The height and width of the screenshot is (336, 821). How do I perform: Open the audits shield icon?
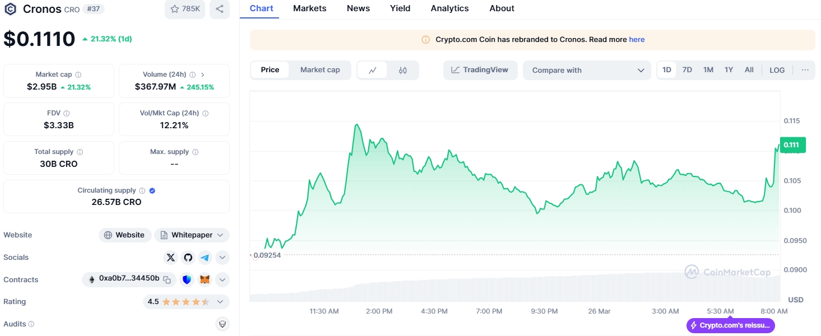coord(222,324)
